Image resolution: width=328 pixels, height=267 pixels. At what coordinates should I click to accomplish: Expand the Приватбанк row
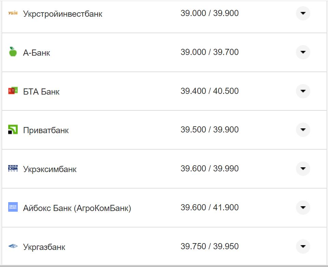point(302,130)
